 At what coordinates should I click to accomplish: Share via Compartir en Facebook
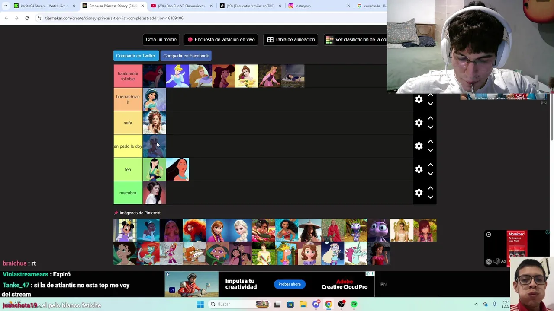tap(186, 56)
